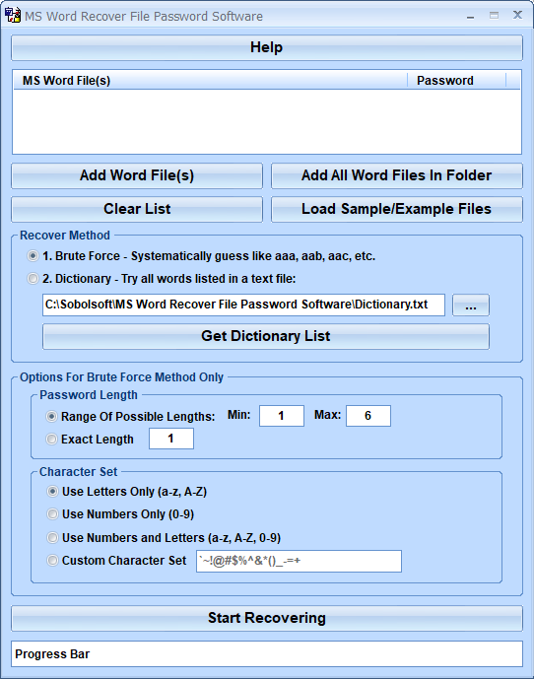
Task: Close the window
Action: tap(517, 15)
